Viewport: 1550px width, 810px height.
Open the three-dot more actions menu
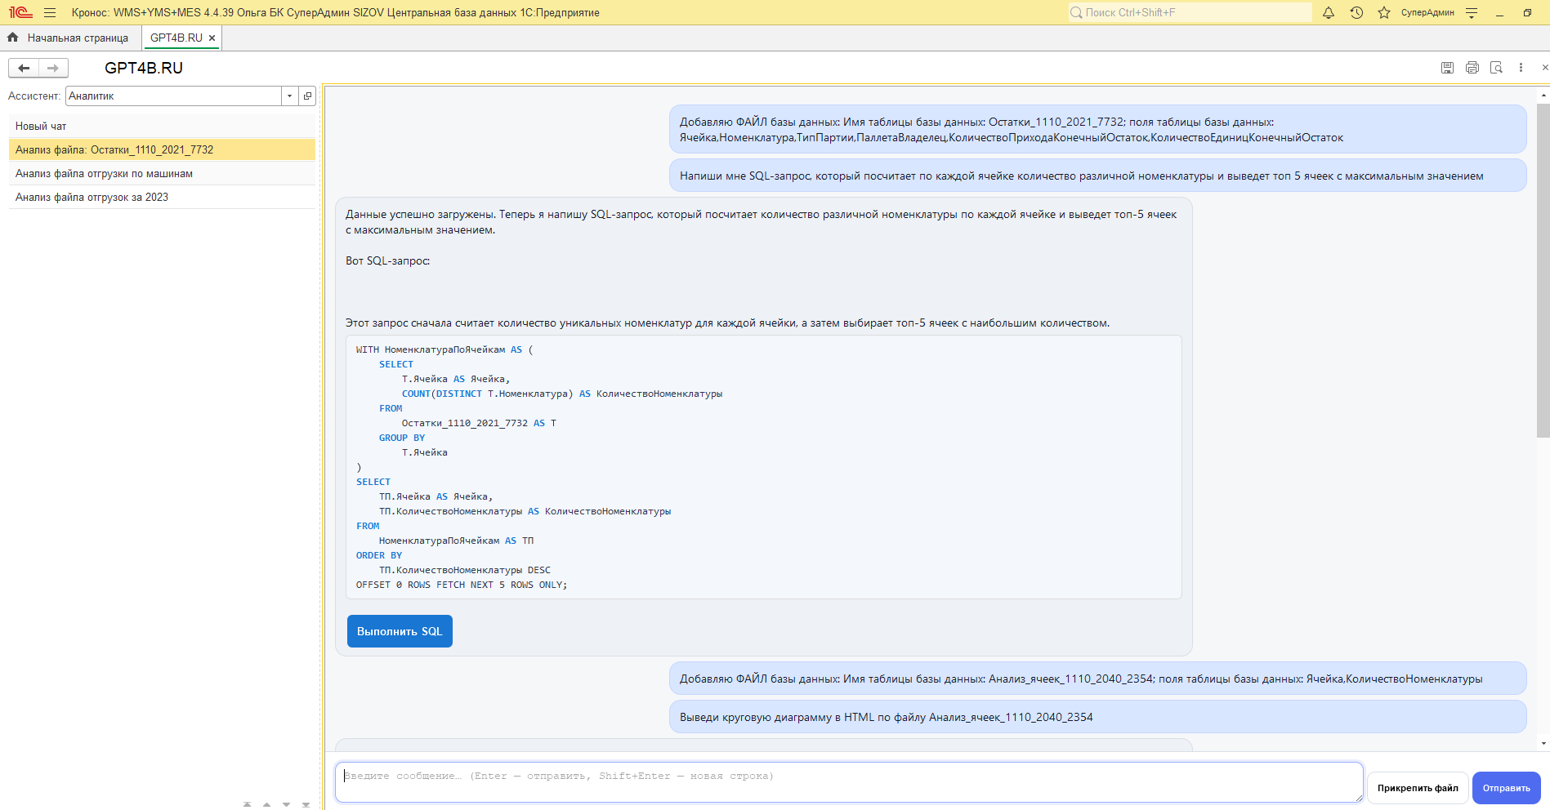click(x=1521, y=68)
